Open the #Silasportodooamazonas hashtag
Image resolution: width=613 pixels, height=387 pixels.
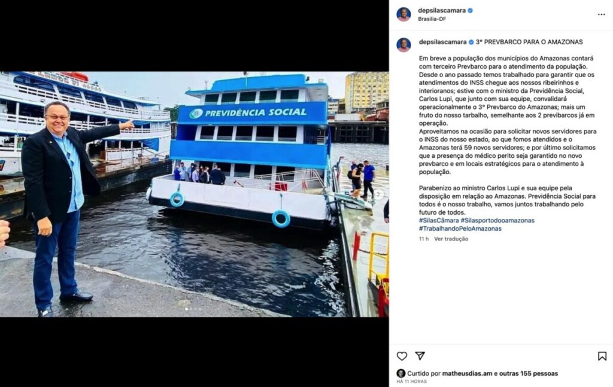coord(497,220)
